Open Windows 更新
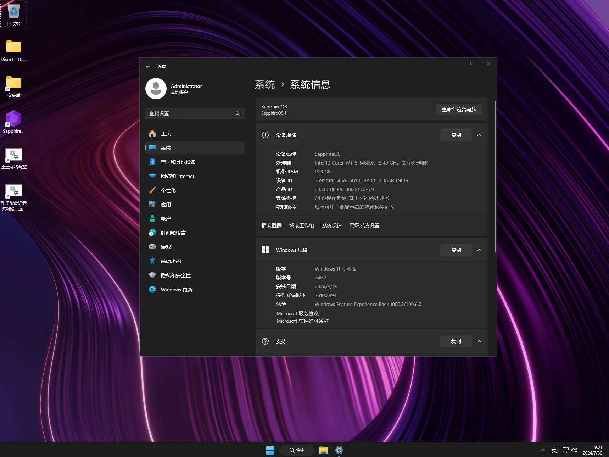The height and width of the screenshot is (457, 609). [x=176, y=289]
